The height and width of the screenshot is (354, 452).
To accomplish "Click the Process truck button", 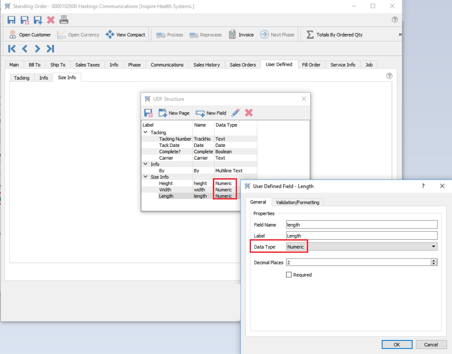I will [169, 35].
